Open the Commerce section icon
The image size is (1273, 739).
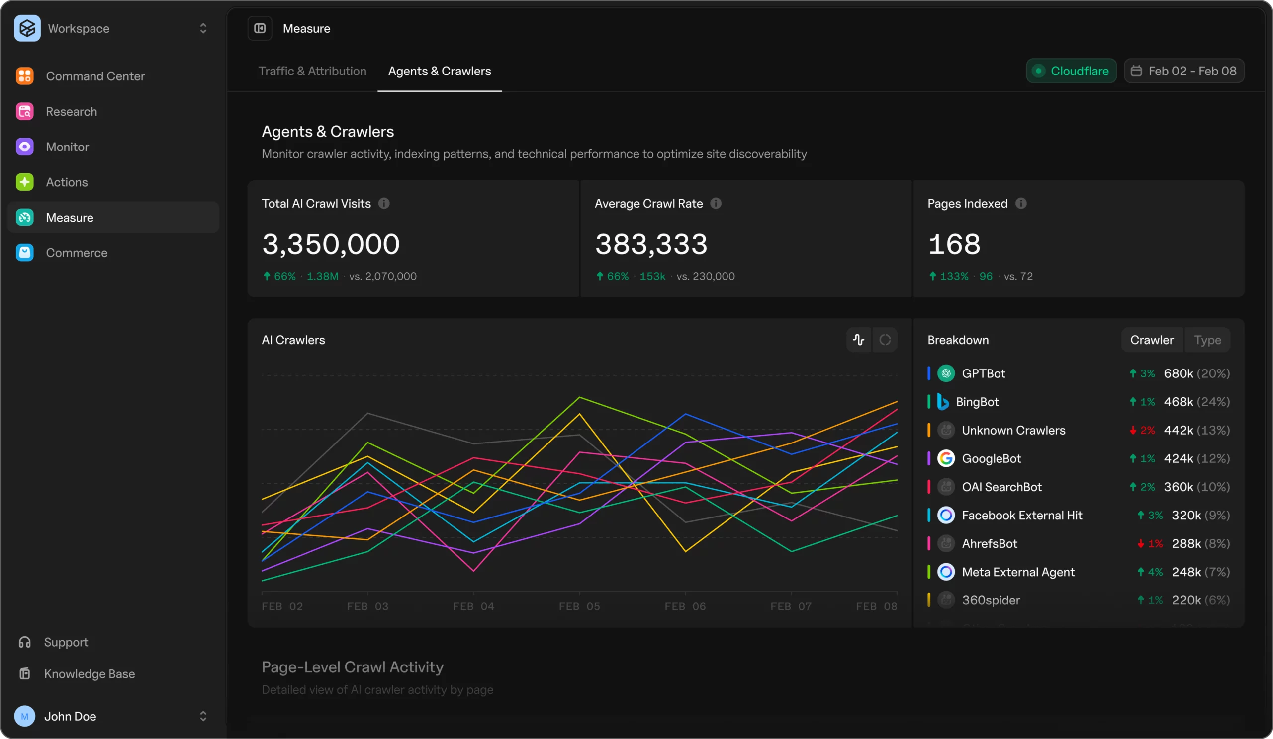tap(25, 253)
